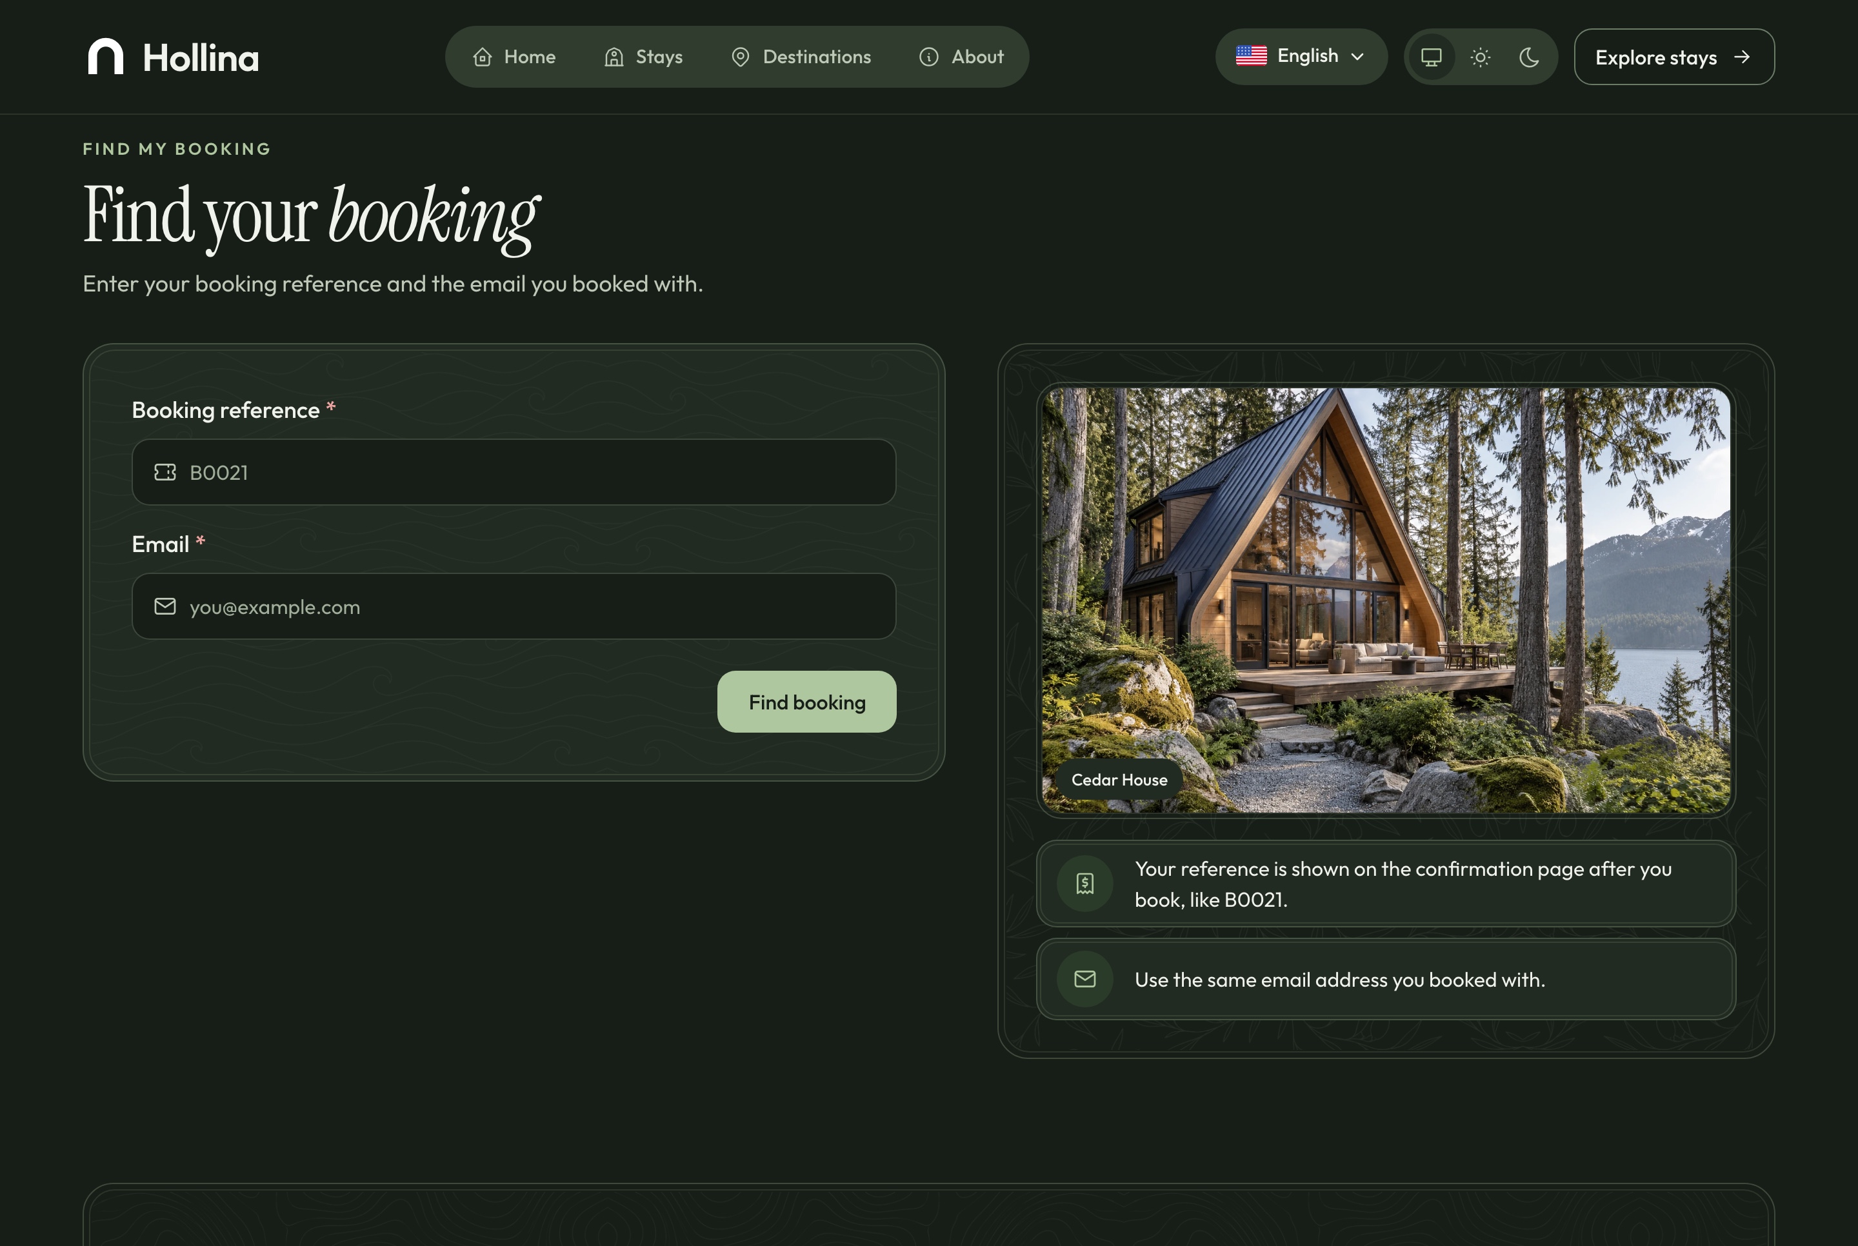1858x1246 pixels.
Task: Click the FIND MY BOOKING eyebrow text
Action: (176, 148)
